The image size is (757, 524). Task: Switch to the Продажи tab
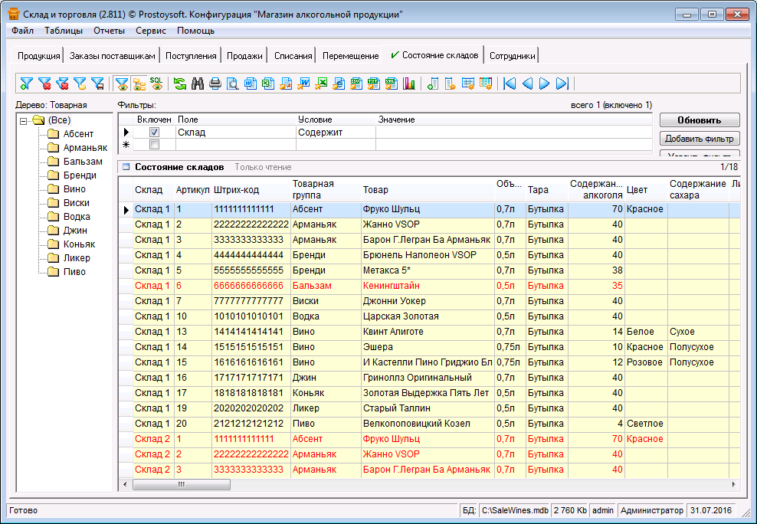244,56
